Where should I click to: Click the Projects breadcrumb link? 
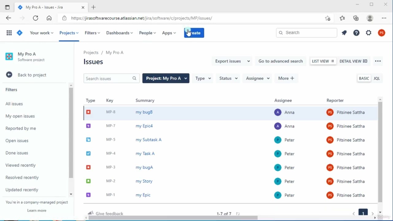tap(91, 52)
